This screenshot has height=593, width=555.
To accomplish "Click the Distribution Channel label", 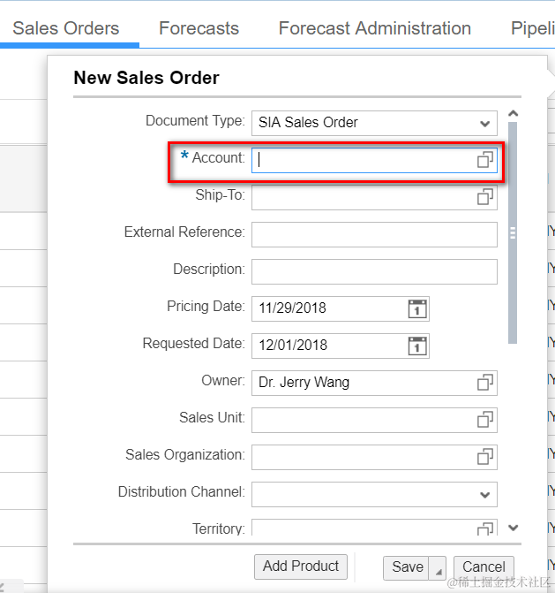I will 182,491.
